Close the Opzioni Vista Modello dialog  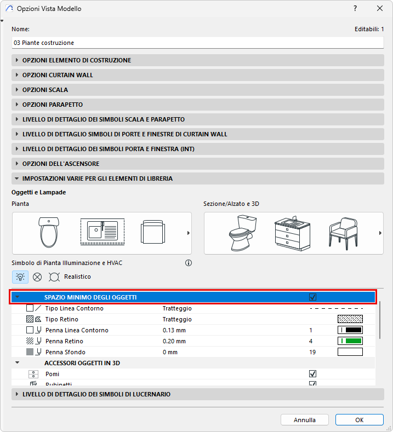[x=380, y=9]
